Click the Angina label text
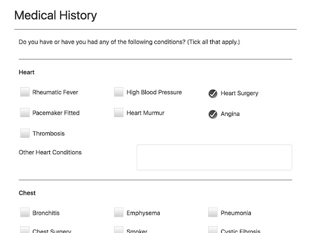Viewport: 311px width, 233px height. pyautogui.click(x=230, y=114)
